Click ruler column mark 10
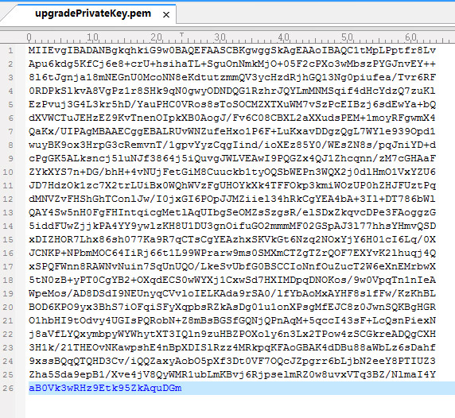The height and width of the screenshot is (418, 455). point(93,37)
